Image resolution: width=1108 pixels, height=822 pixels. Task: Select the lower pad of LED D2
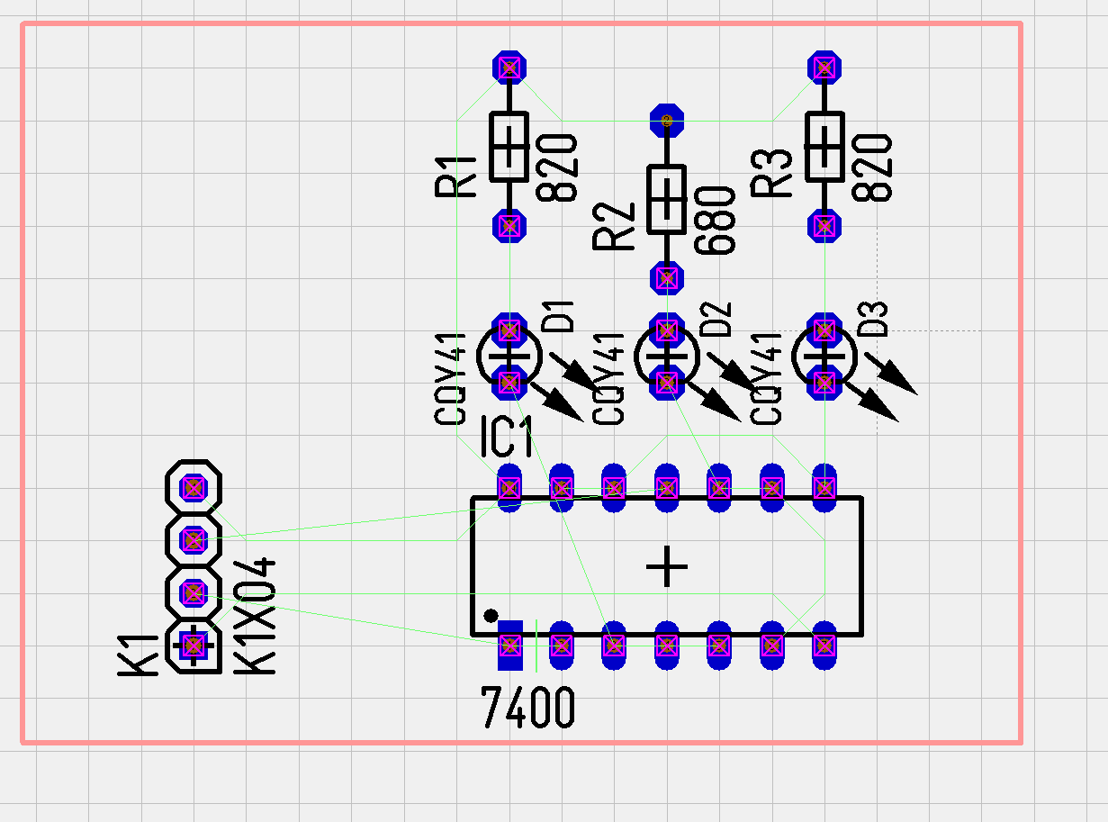click(x=667, y=383)
